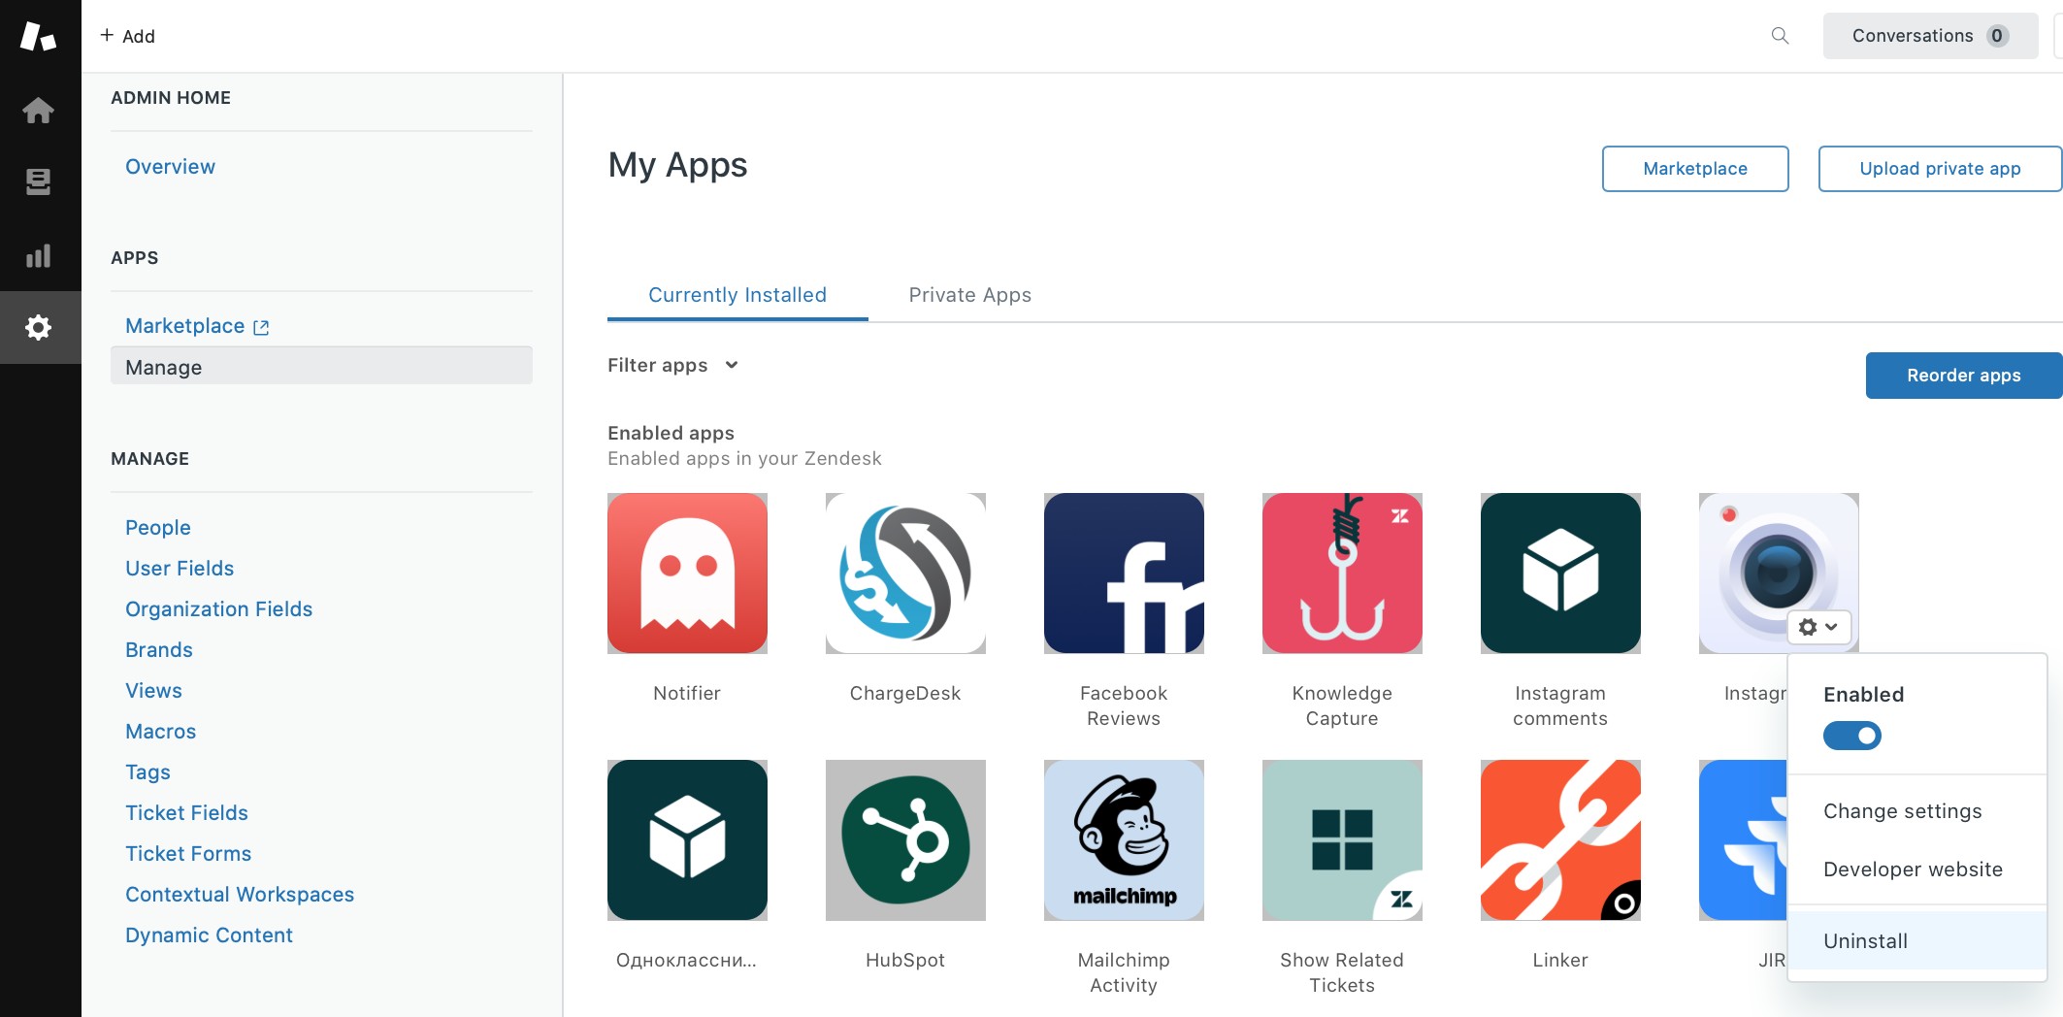This screenshot has width=2063, height=1017.
Task: Open the Instagram comments app icon
Action: click(x=1560, y=573)
